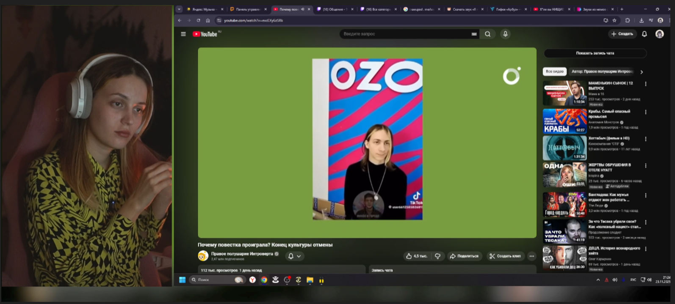Click the video player area
The width and height of the screenshot is (675, 304).
click(367, 143)
